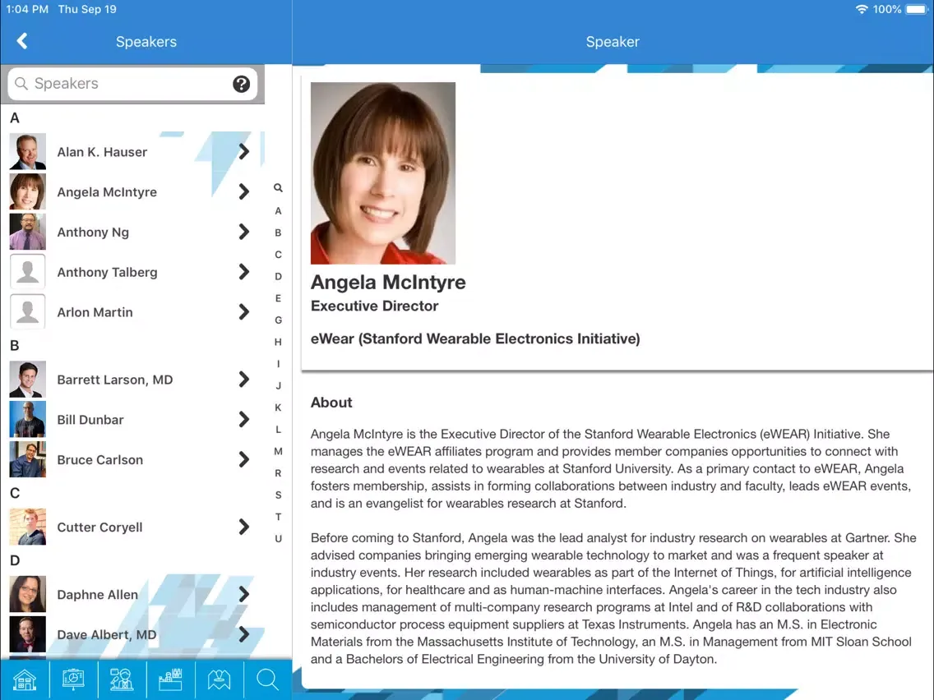
Task: Select Bruce Carlson's photo thumbnail
Action: pyautogui.click(x=27, y=459)
